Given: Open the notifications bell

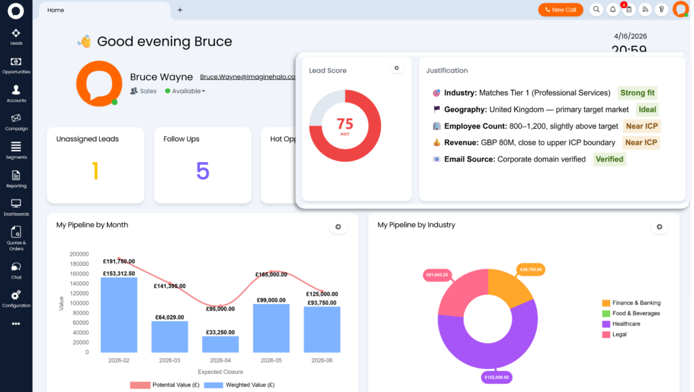Looking at the screenshot, I should click(x=613, y=9).
